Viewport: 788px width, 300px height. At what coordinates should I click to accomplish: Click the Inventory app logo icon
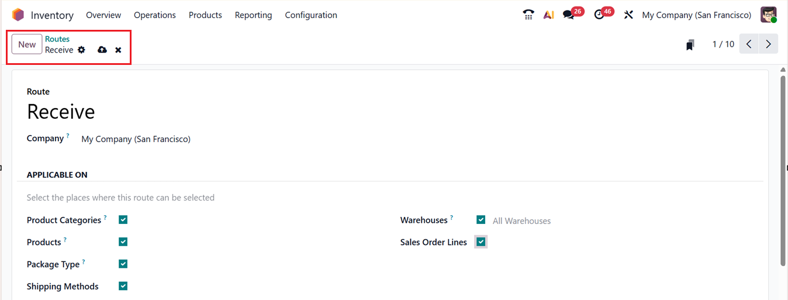click(x=18, y=15)
